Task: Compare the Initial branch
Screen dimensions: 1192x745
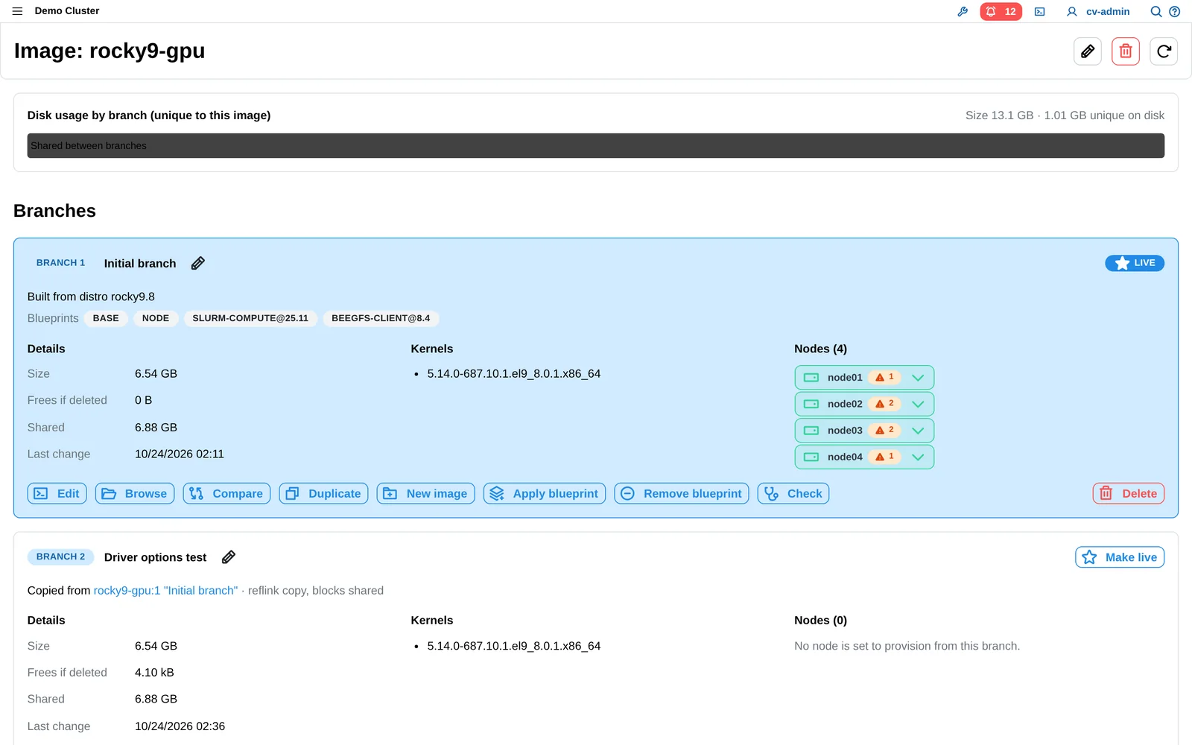Action: tap(226, 494)
